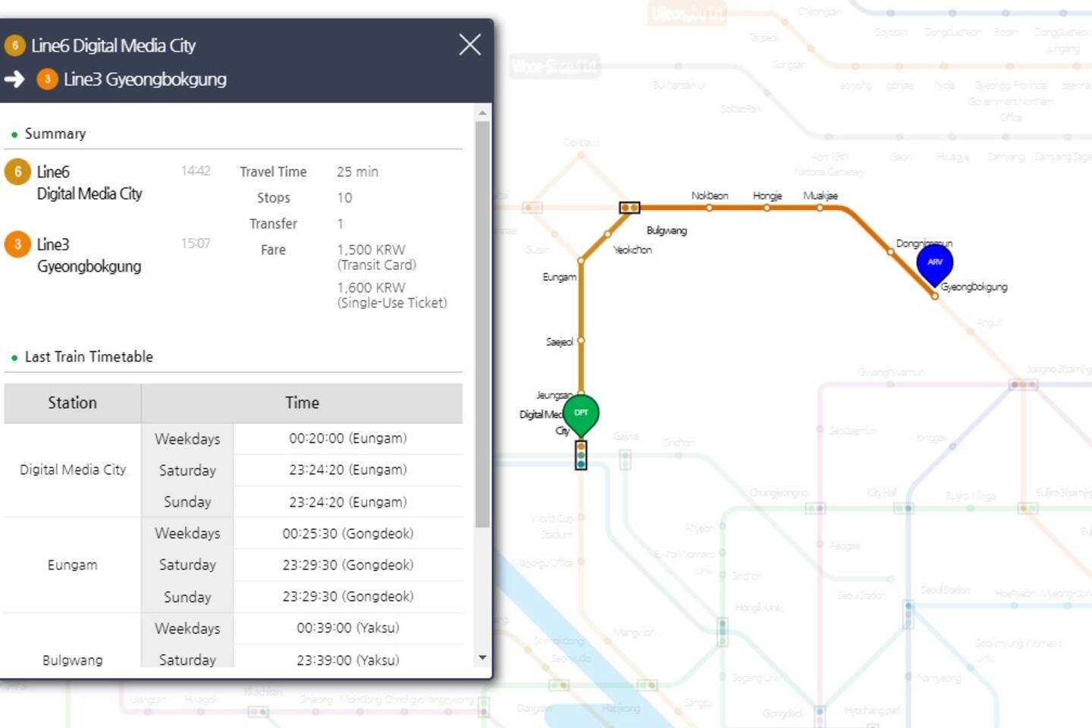1092x728 pixels.
Task: Click the Line 6 badge in header
Action: click(15, 45)
